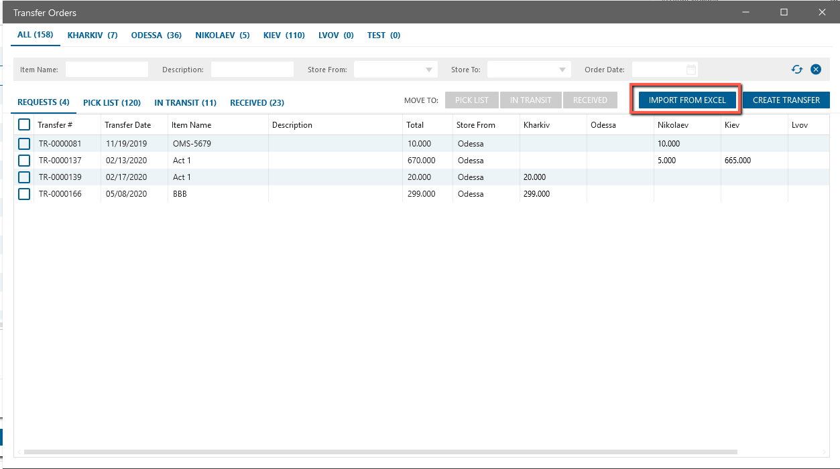Tick the select-all checkbox in table header
Image resolution: width=840 pixels, height=469 pixels.
(x=24, y=124)
